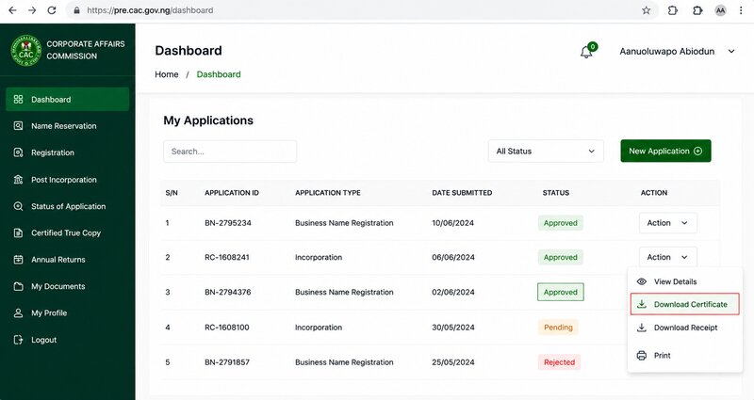Open the notifications bell icon
Viewport: 754px width, 400px height.
point(586,52)
